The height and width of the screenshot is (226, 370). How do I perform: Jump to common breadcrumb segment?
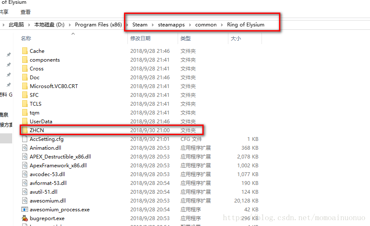tap(206, 25)
